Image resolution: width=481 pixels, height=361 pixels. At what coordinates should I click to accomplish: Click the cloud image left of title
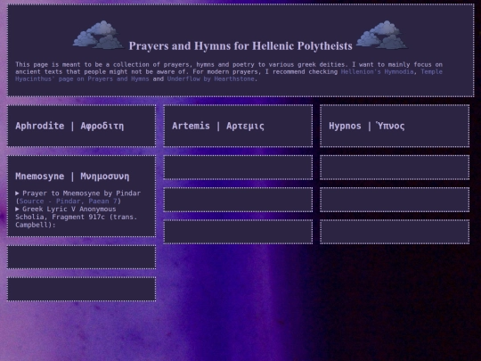[98, 35]
